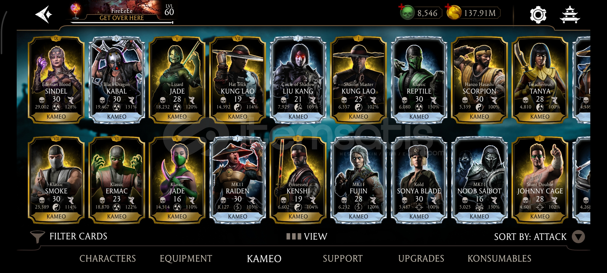Toggle card layout with VIEW button
The image size is (607, 273).
[x=307, y=237]
